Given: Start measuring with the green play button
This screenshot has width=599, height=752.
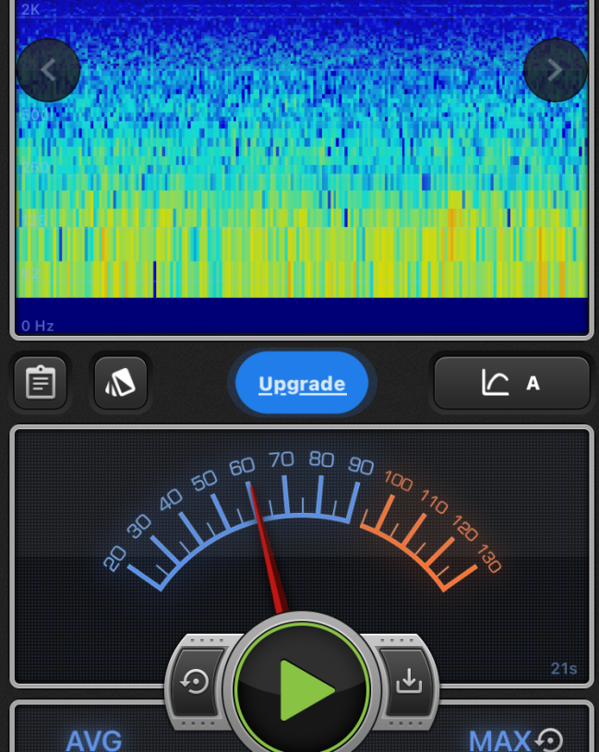Looking at the screenshot, I should (302, 688).
